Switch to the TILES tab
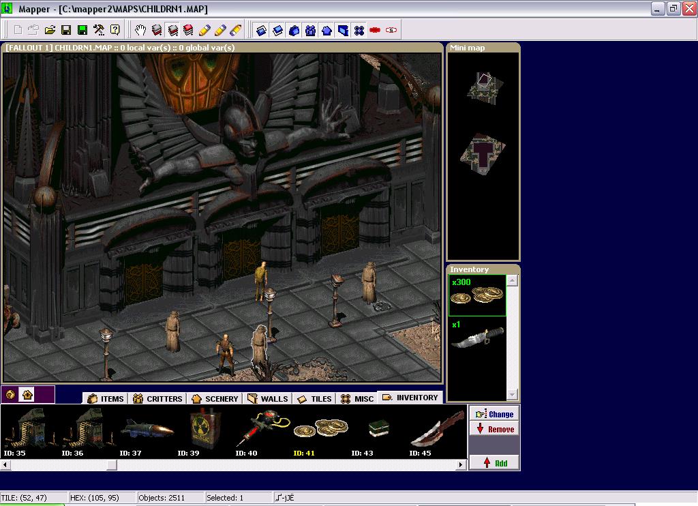Image resolution: width=698 pixels, height=506 pixels. [x=315, y=399]
